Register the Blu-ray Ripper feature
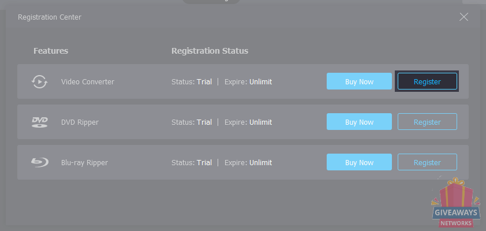Viewport: 486px width, 231px height. pos(427,162)
